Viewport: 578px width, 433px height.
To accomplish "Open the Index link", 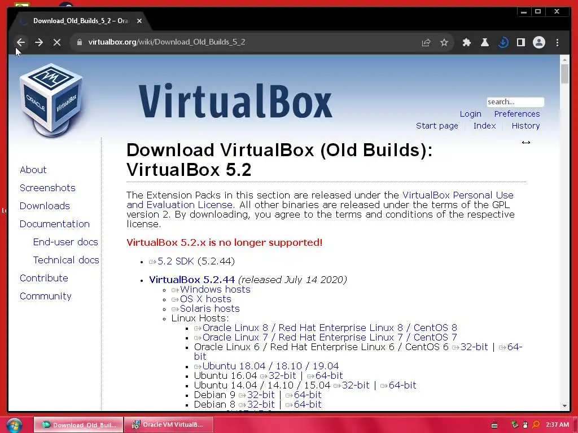I will [x=484, y=126].
